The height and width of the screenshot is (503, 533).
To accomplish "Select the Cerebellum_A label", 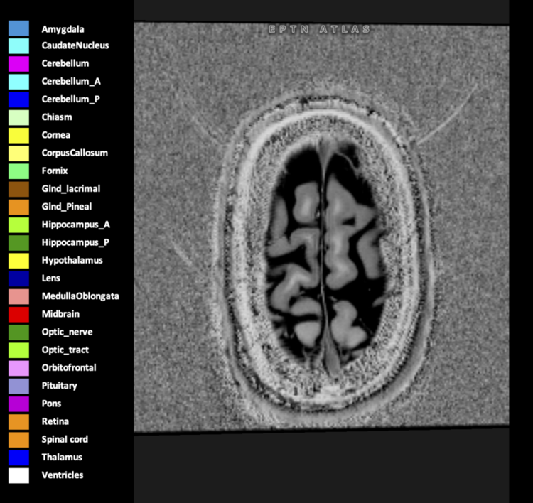I will (71, 81).
